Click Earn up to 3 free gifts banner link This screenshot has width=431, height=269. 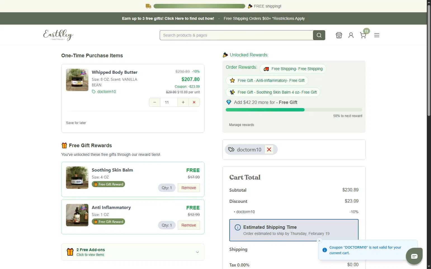point(168,18)
